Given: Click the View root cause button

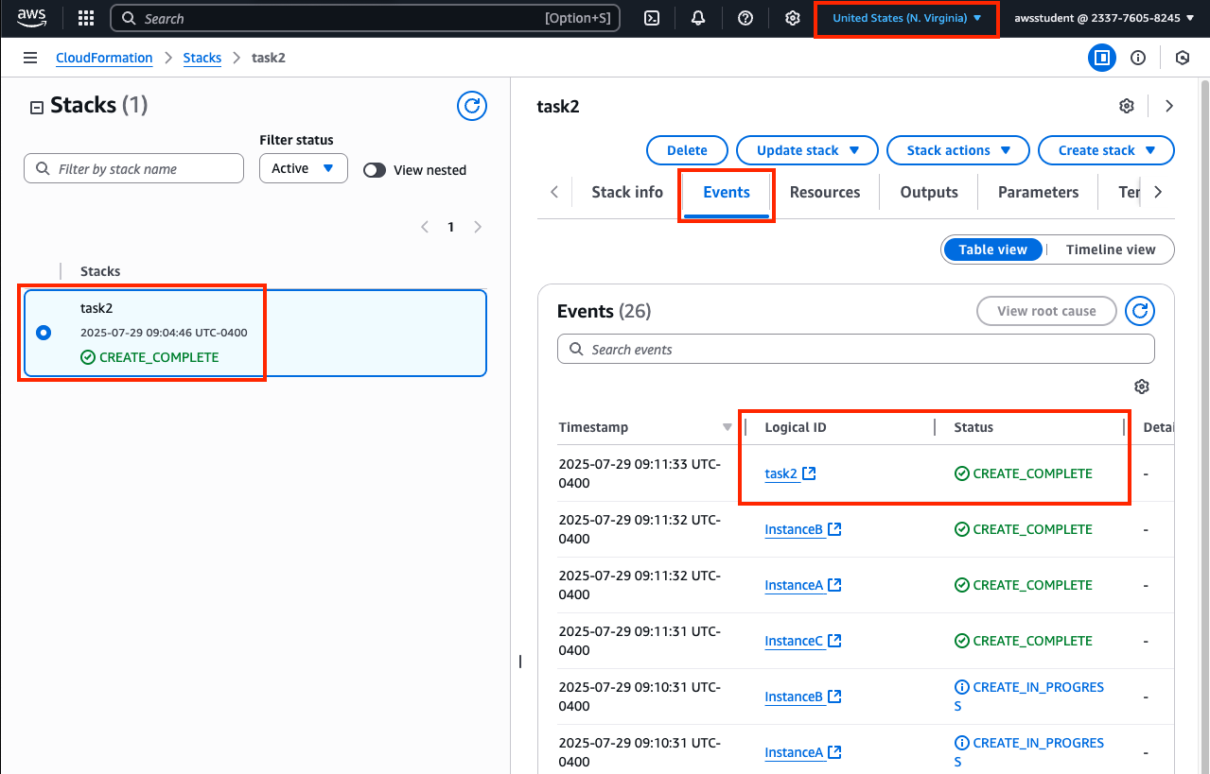Looking at the screenshot, I should pos(1046,311).
